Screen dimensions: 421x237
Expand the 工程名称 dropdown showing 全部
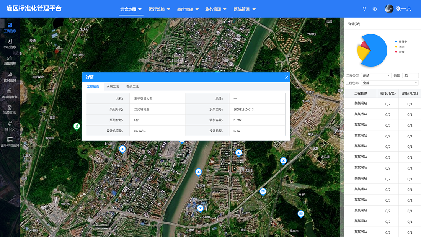point(390,83)
